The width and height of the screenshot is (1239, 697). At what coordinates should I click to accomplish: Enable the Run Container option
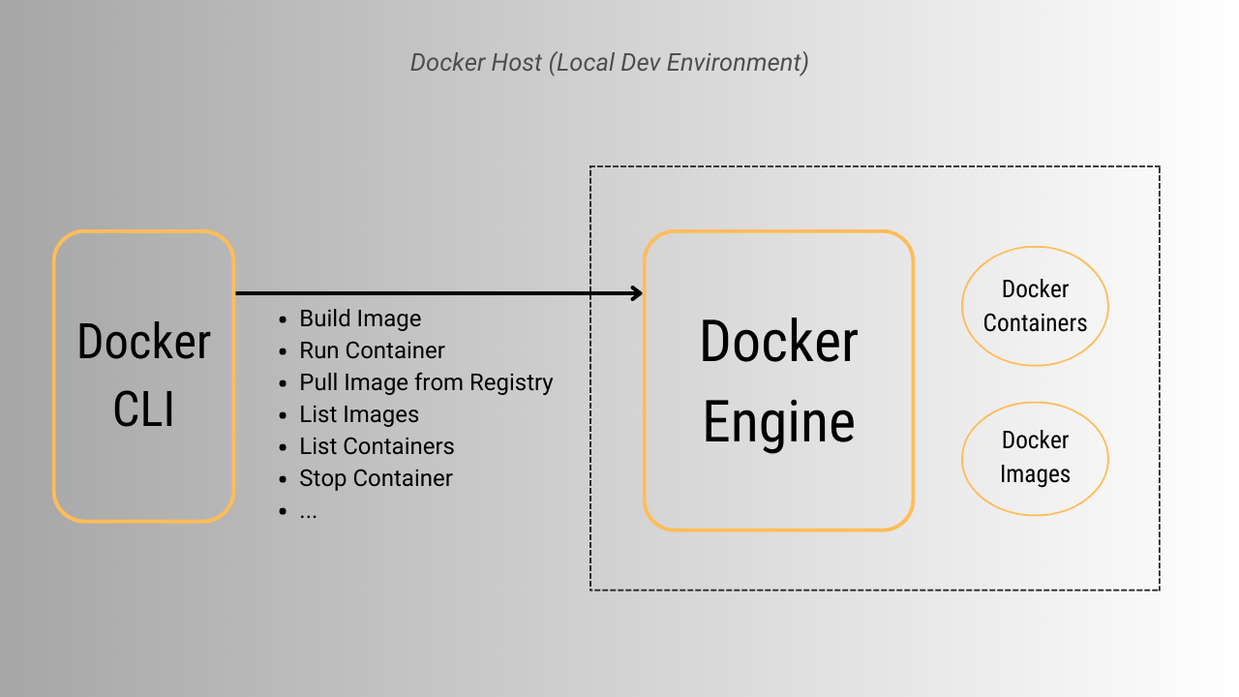tap(372, 350)
